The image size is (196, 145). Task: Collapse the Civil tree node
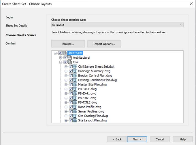(61, 62)
